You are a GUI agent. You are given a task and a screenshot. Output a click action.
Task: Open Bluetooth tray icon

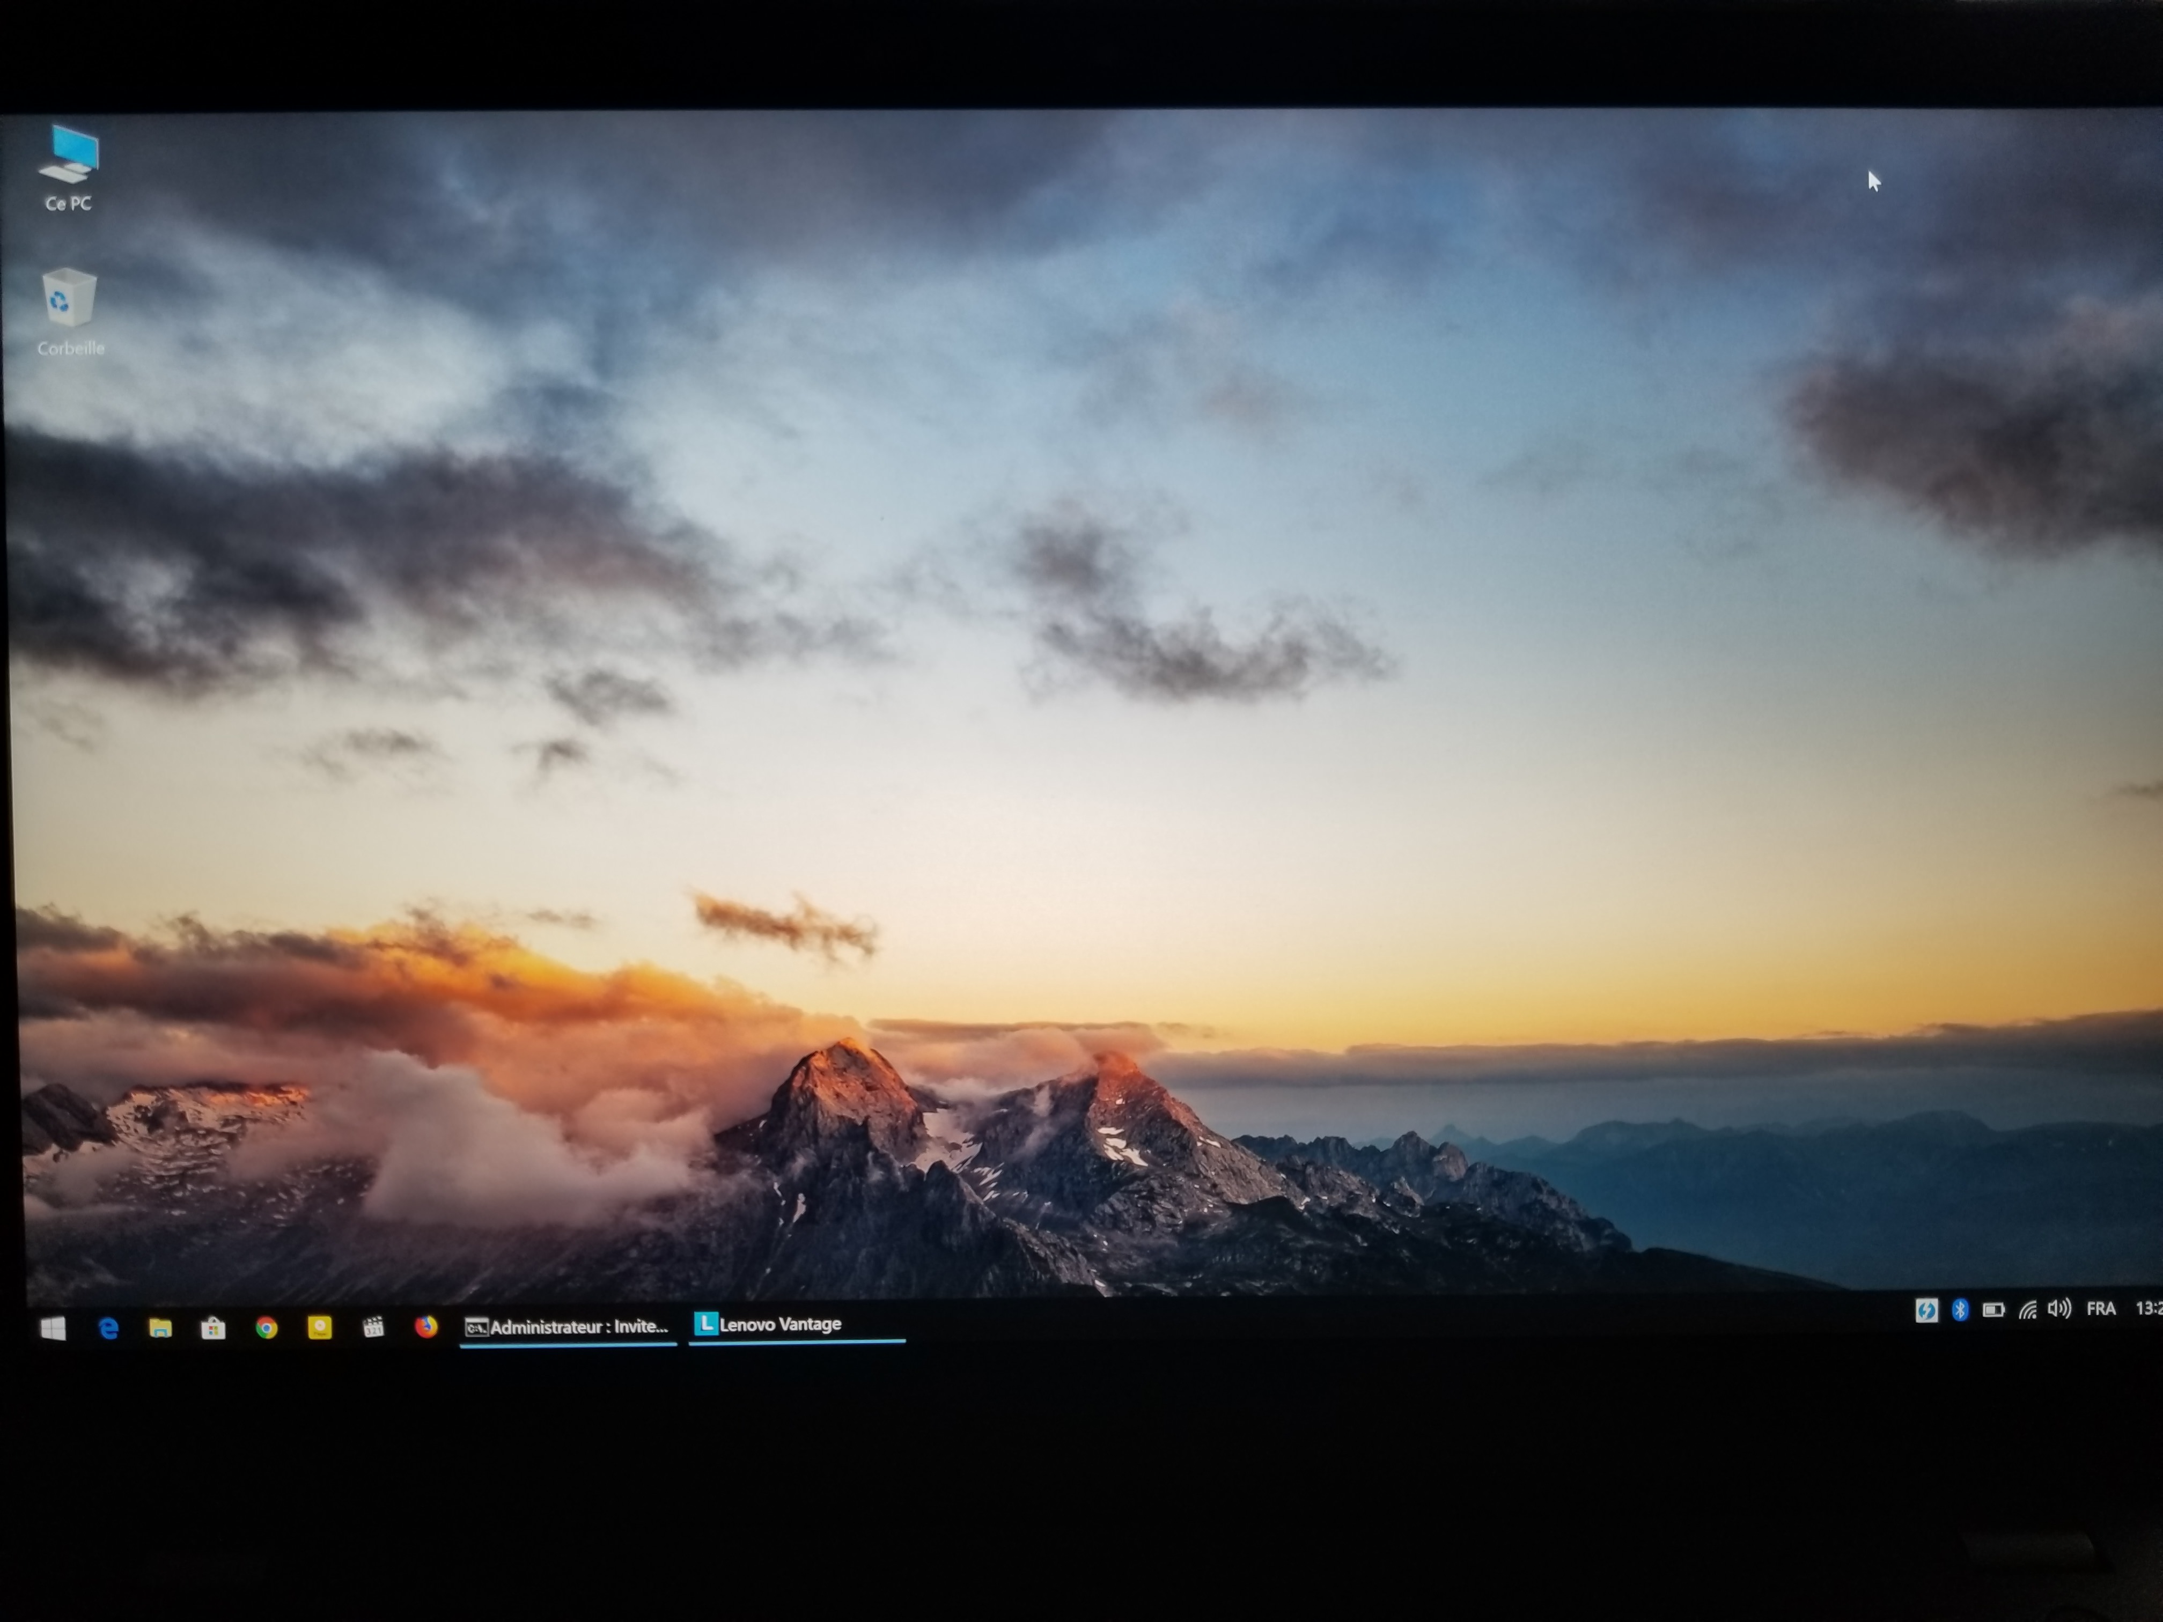1960,1310
